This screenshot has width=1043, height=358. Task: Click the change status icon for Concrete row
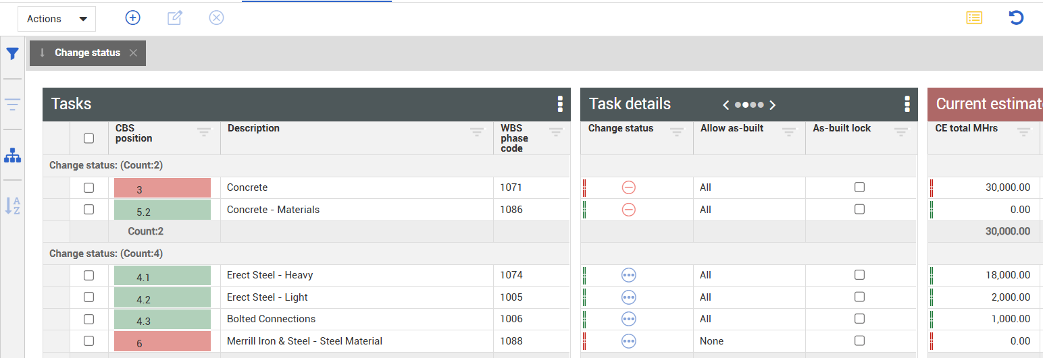(629, 187)
